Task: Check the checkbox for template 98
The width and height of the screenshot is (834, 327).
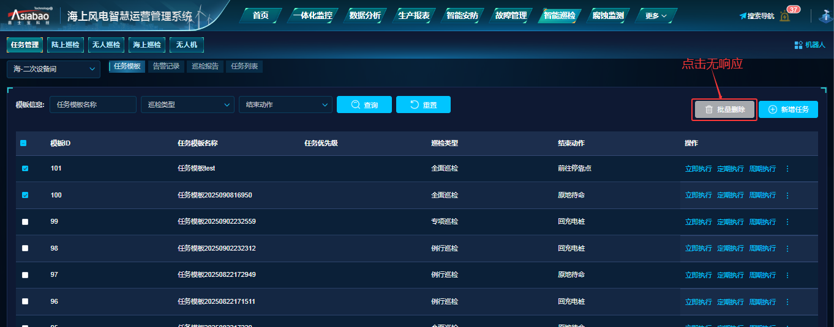Action: [25, 248]
